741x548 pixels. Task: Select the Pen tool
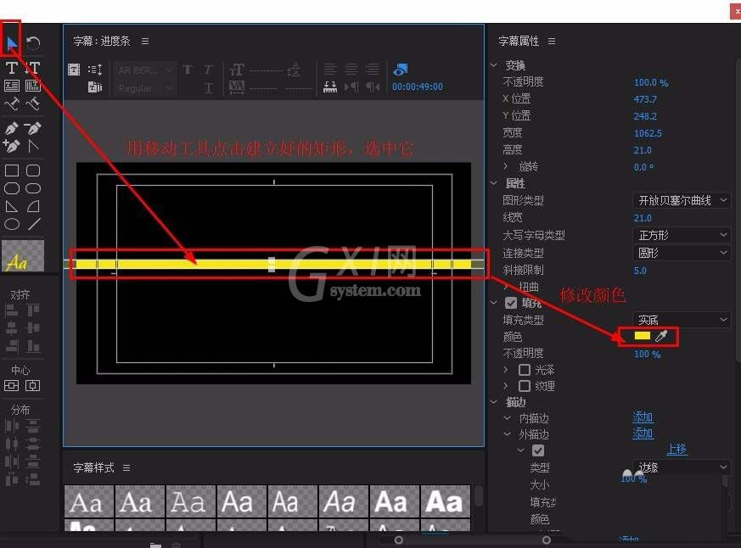pos(11,128)
